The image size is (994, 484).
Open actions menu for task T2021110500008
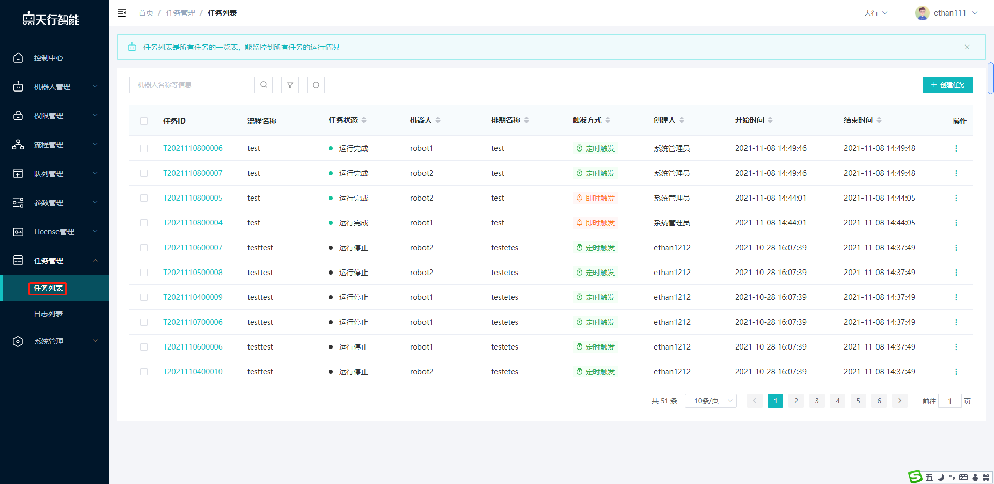click(956, 273)
